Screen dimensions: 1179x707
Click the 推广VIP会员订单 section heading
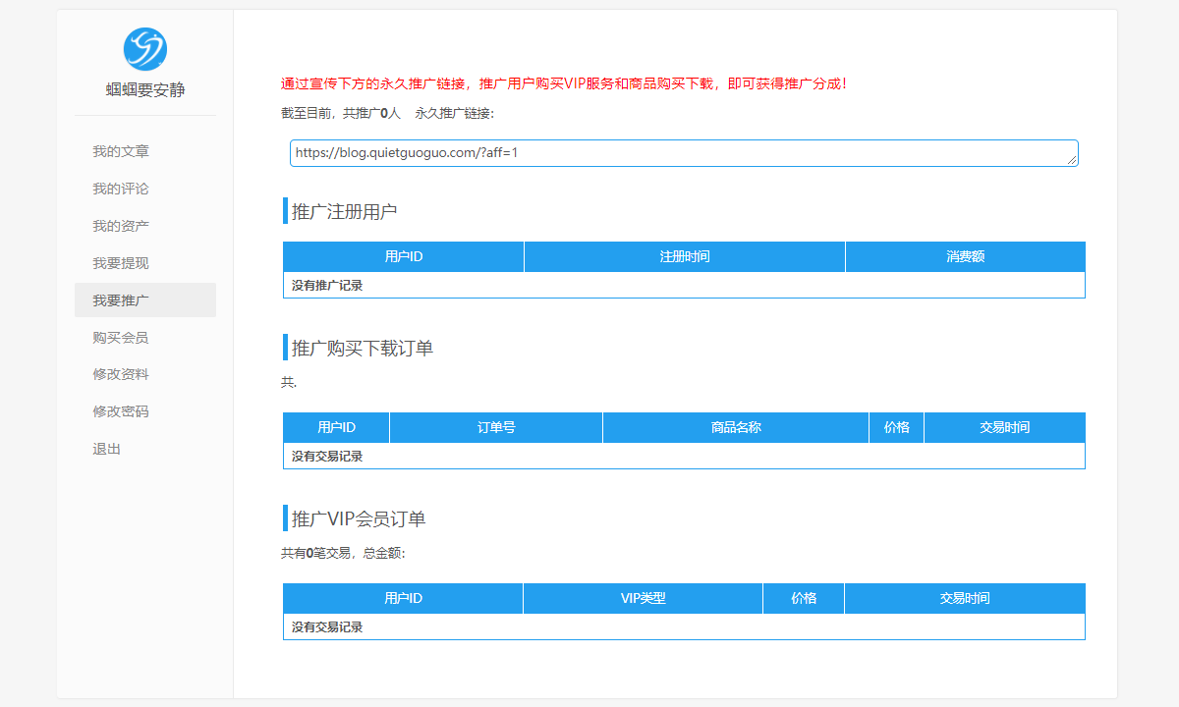click(359, 519)
